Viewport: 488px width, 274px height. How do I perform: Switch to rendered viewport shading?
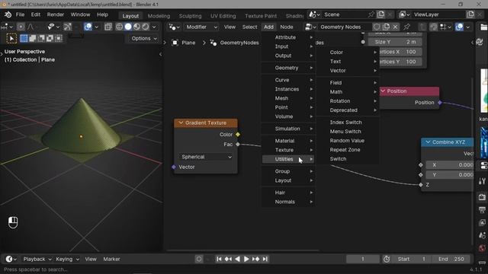tap(146, 27)
